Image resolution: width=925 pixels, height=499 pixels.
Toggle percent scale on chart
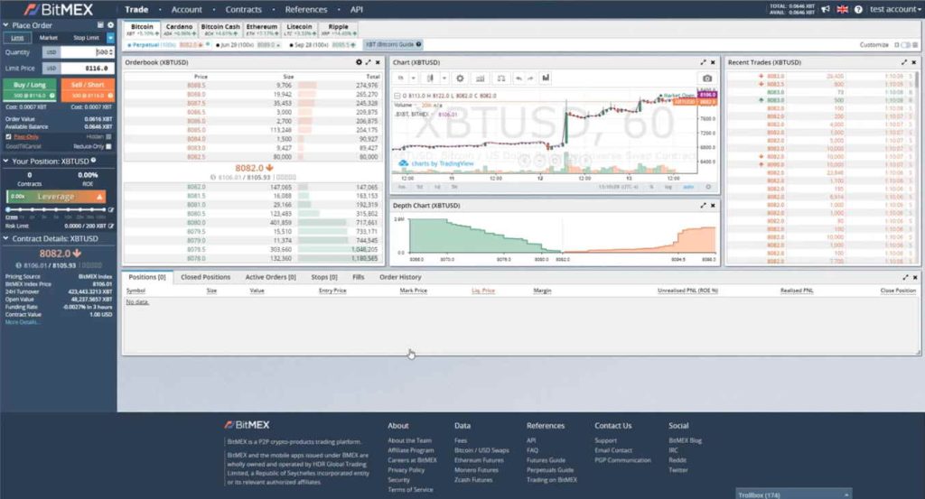pyautogui.click(x=652, y=187)
